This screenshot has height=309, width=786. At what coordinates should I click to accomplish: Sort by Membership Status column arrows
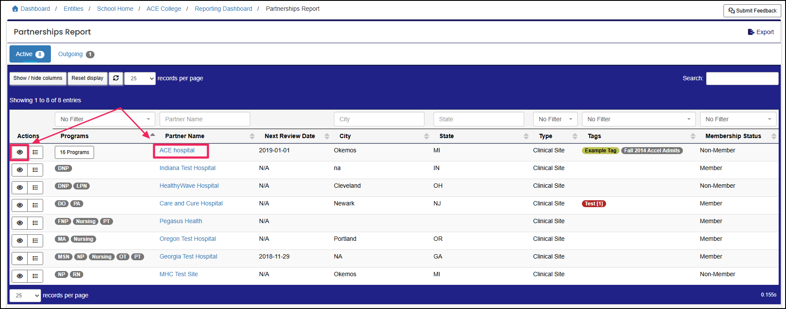pyautogui.click(x=774, y=136)
